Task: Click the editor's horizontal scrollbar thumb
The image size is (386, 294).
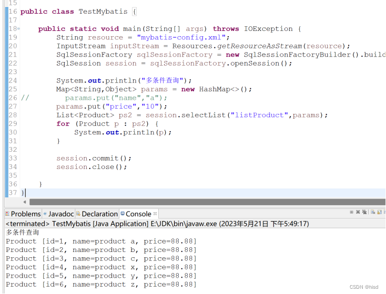Action: pyautogui.click(x=207, y=202)
